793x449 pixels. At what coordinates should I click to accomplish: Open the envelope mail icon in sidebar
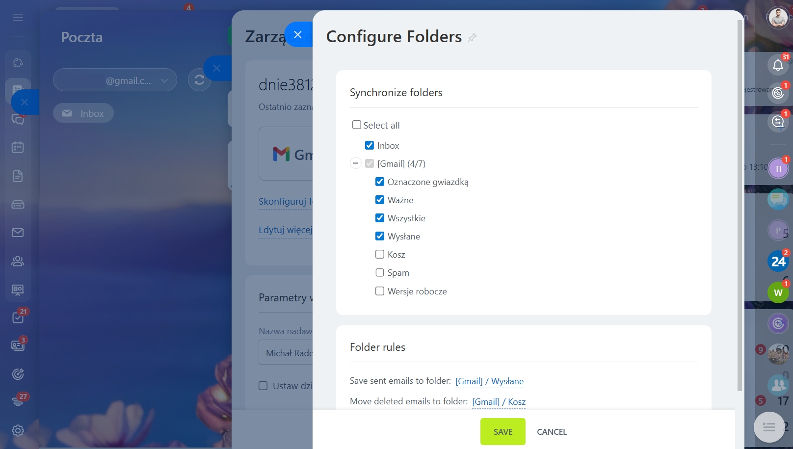click(18, 233)
